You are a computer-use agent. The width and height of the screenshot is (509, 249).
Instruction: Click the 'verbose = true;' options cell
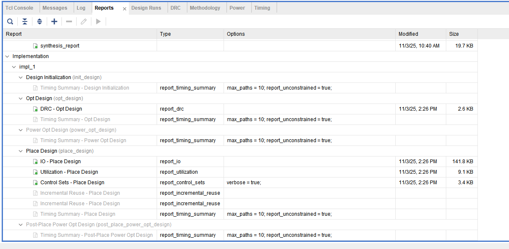pos(309,183)
